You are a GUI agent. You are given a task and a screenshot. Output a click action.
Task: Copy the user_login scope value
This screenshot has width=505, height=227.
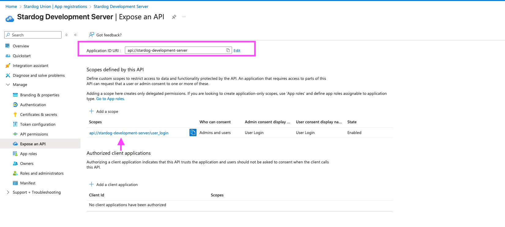tap(193, 132)
